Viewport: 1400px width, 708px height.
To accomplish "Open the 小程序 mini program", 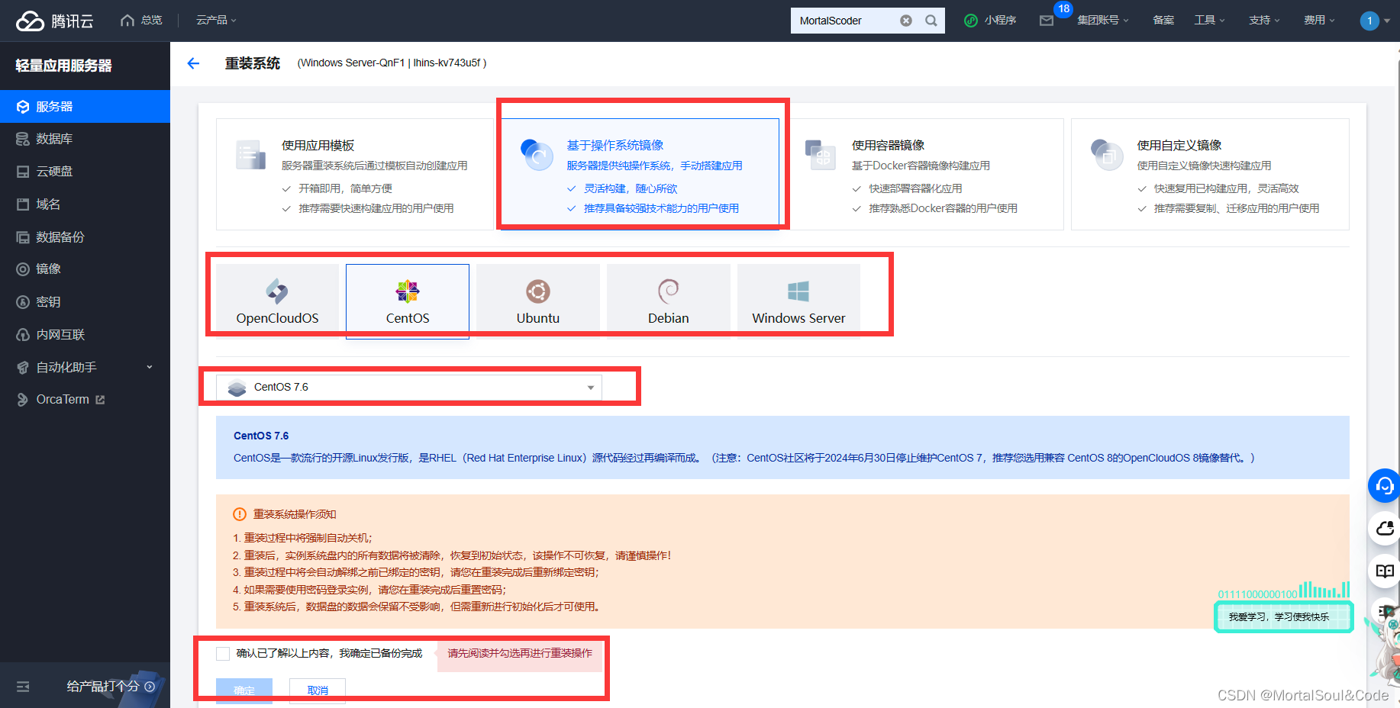I will point(990,21).
